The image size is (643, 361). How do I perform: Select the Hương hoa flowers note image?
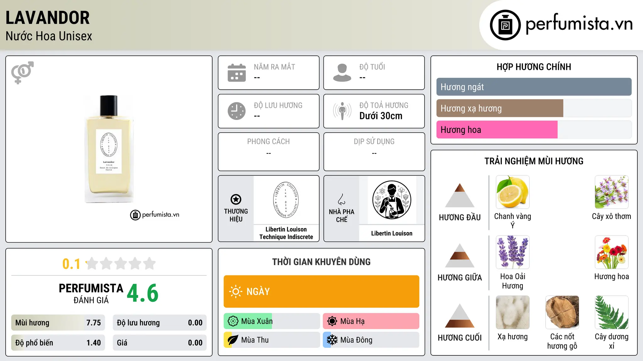click(612, 252)
